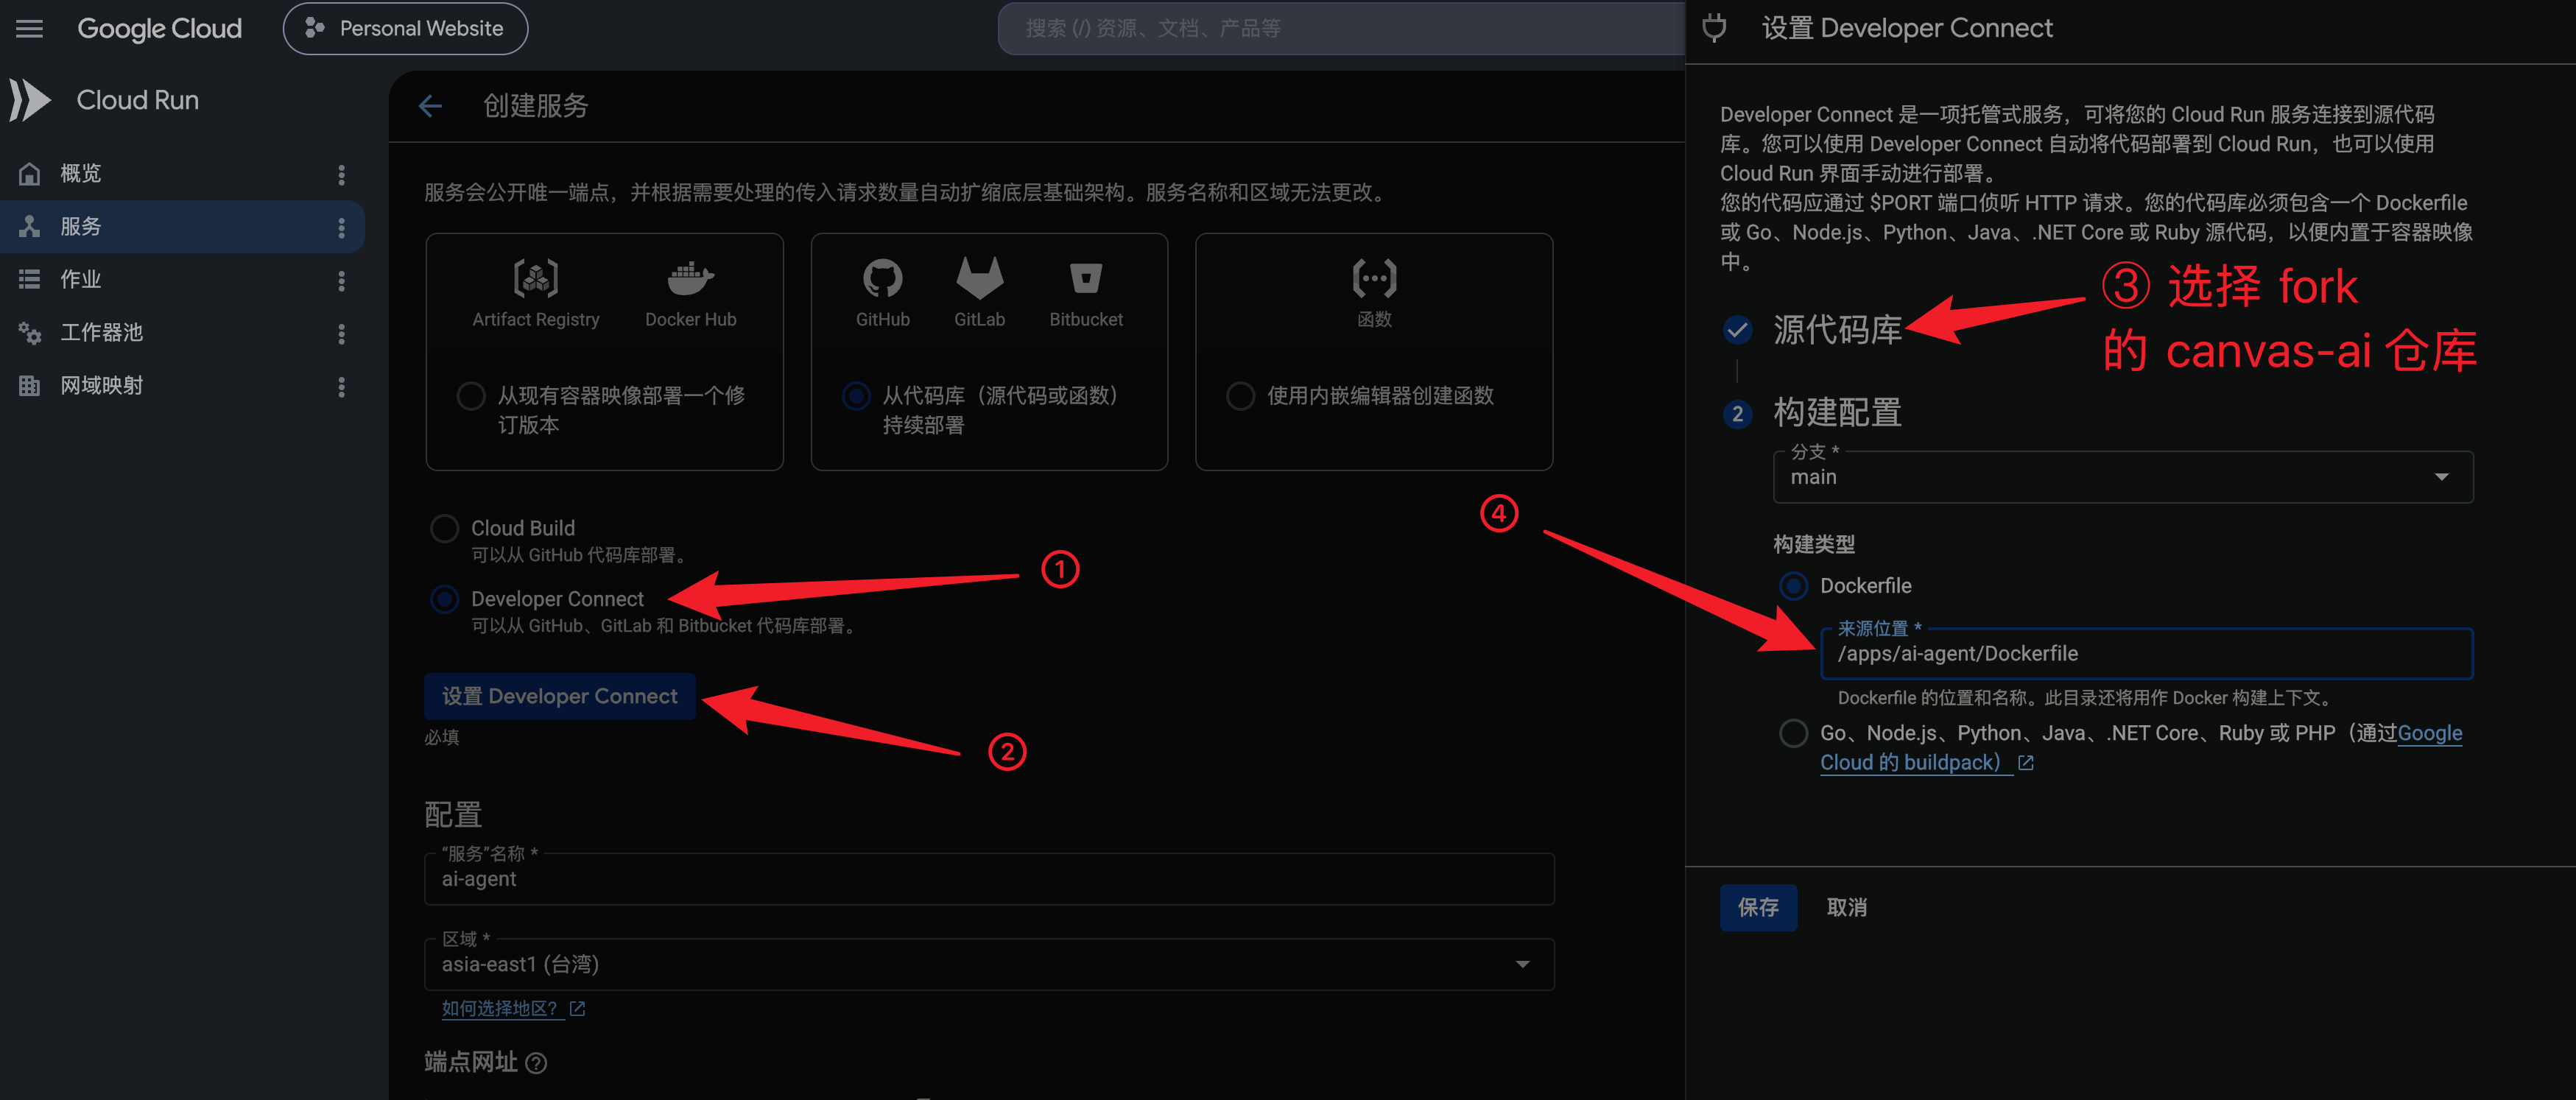Select 从现有容器映像部署一个修订版本 radio option
The image size is (2576, 1100).
[x=471, y=396]
